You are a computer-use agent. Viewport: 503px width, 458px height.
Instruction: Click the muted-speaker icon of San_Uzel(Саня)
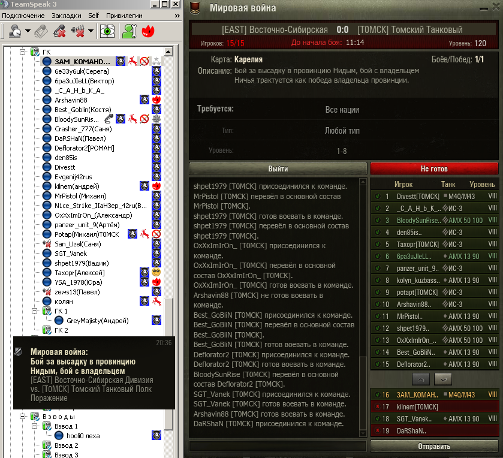point(47,244)
